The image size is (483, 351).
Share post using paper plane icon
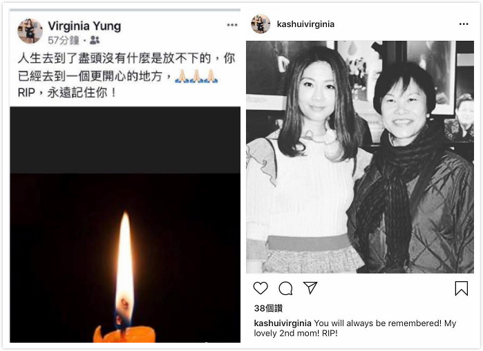[x=310, y=287]
